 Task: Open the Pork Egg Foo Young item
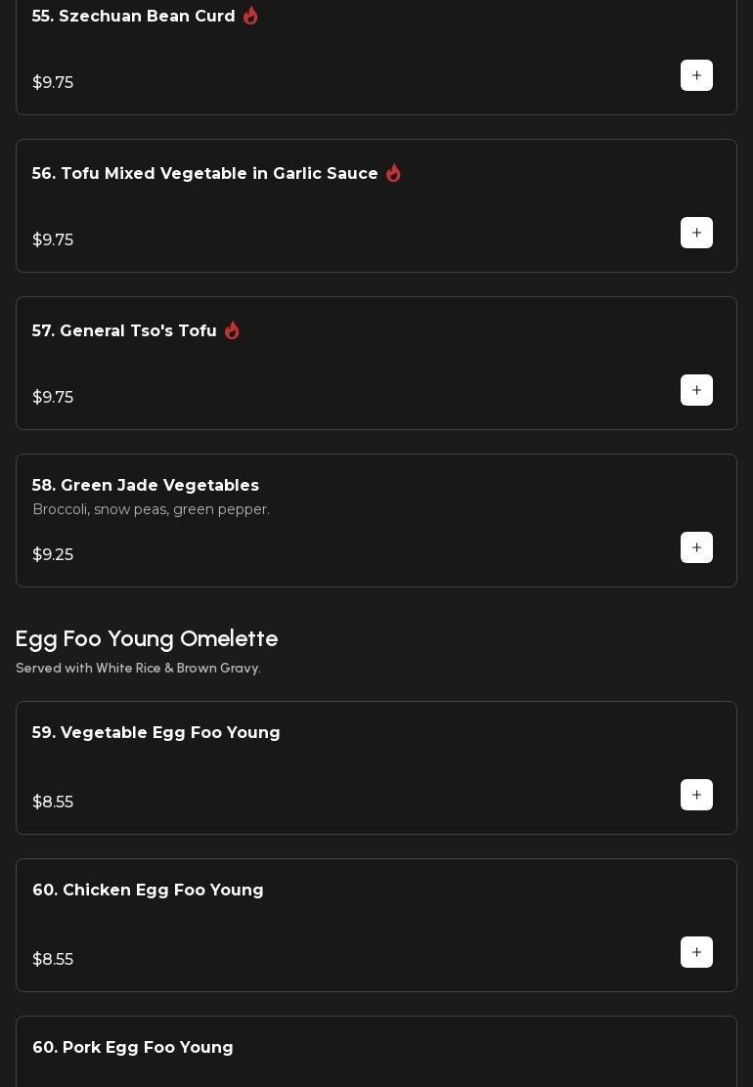133,1048
